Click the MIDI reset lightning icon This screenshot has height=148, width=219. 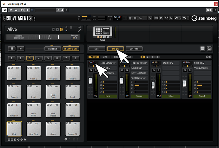150,18
